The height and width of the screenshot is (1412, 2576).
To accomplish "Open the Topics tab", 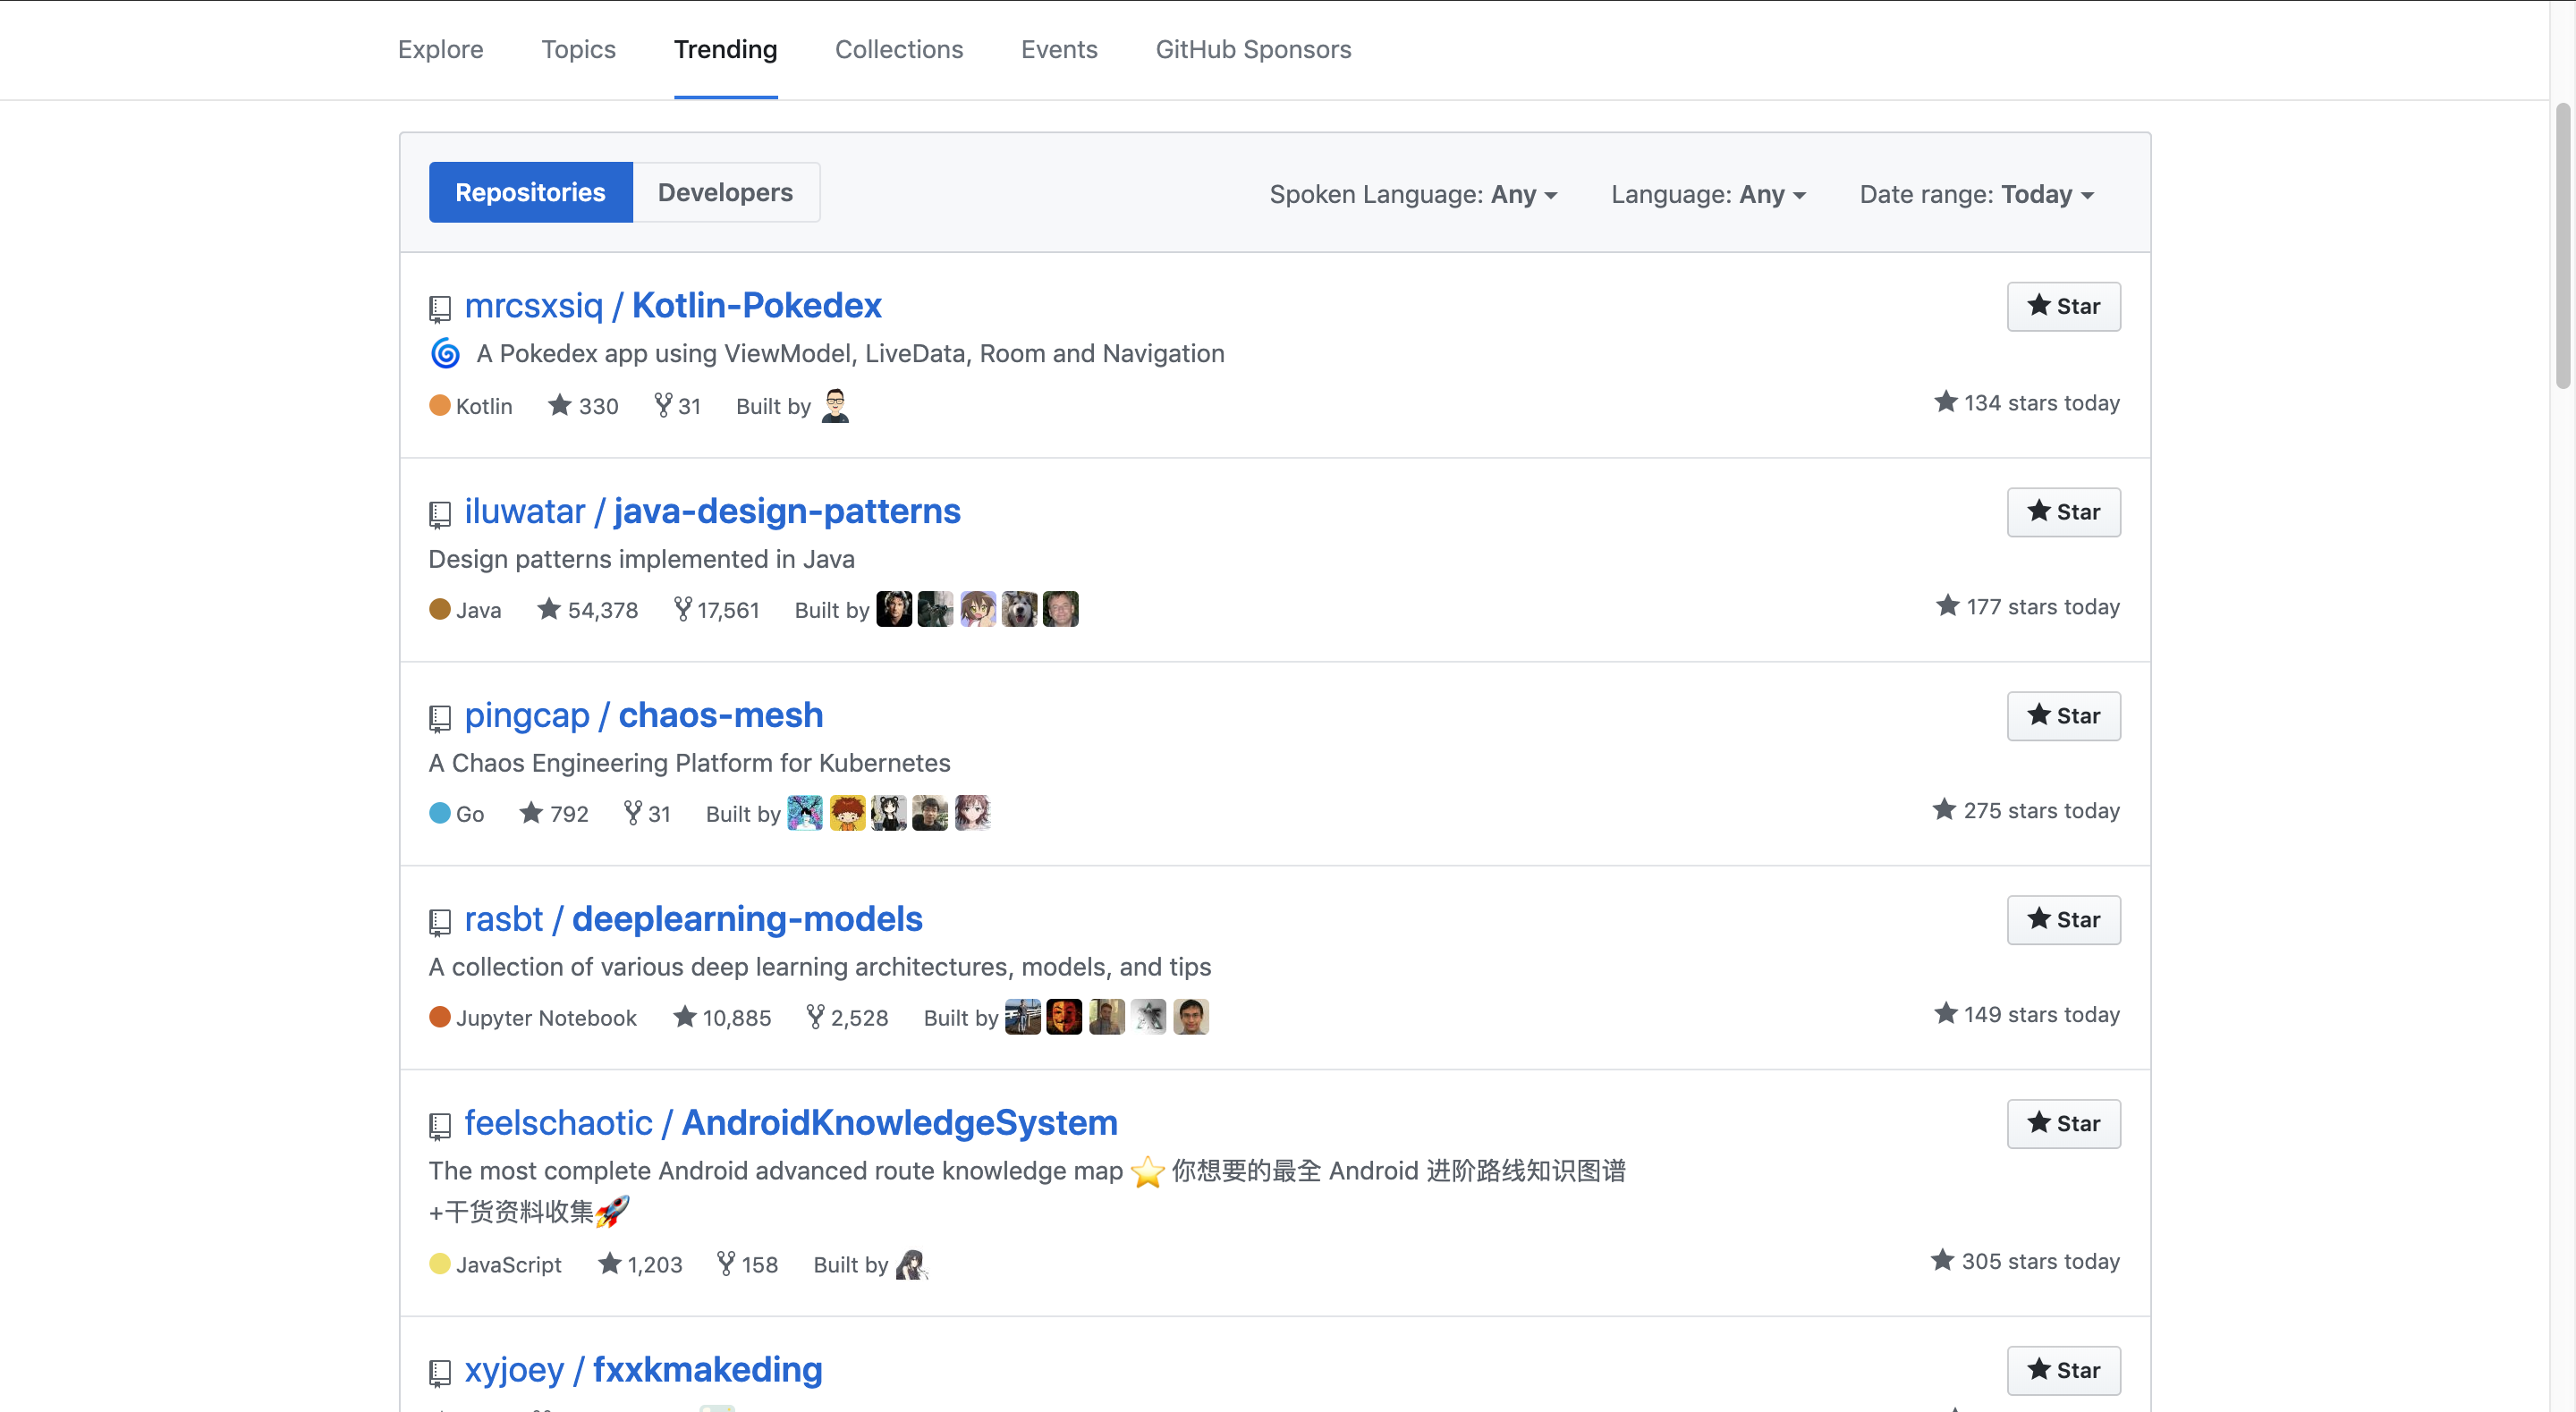I will pyautogui.click(x=578, y=49).
